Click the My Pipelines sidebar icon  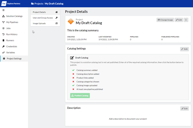click(x=4, y=22)
